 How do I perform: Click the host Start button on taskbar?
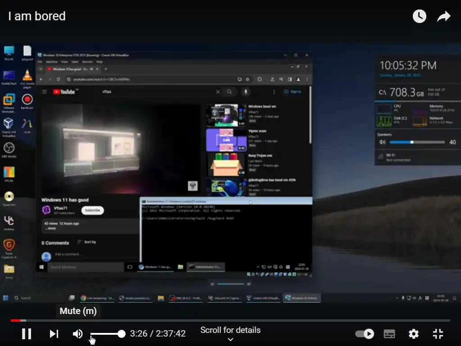click(x=5, y=298)
